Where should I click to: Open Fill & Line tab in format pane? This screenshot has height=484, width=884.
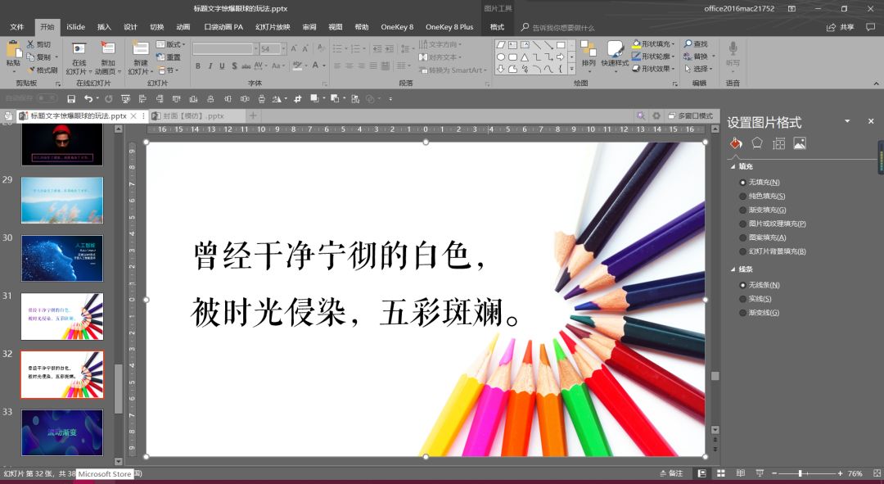click(736, 143)
